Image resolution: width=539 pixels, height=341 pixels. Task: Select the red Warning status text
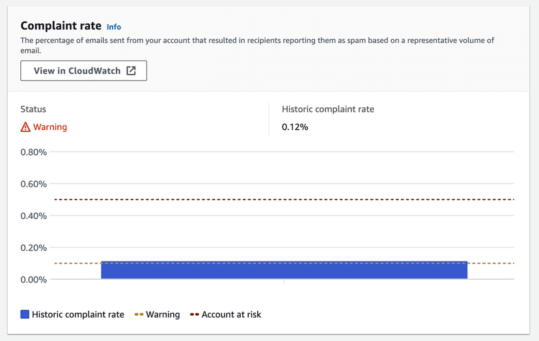point(50,127)
